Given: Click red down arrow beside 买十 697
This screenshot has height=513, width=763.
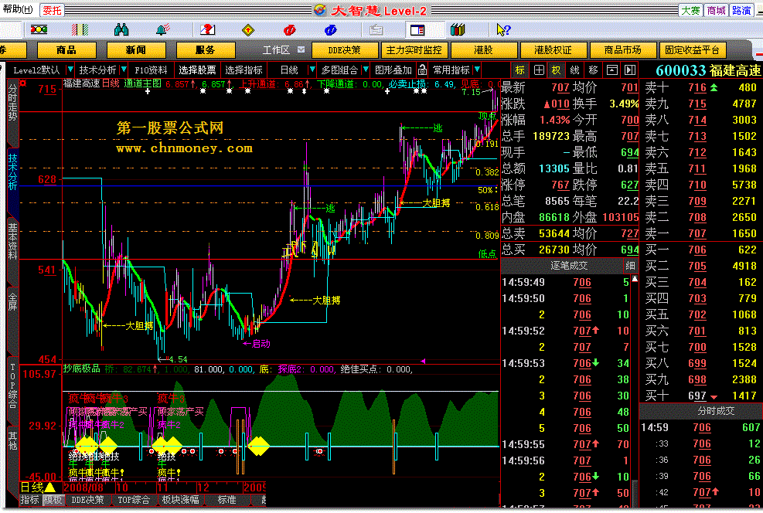Looking at the screenshot, I should (714, 397).
